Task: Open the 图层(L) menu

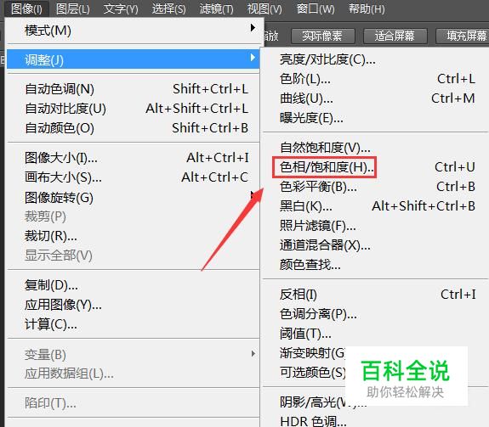Action: tap(72, 8)
